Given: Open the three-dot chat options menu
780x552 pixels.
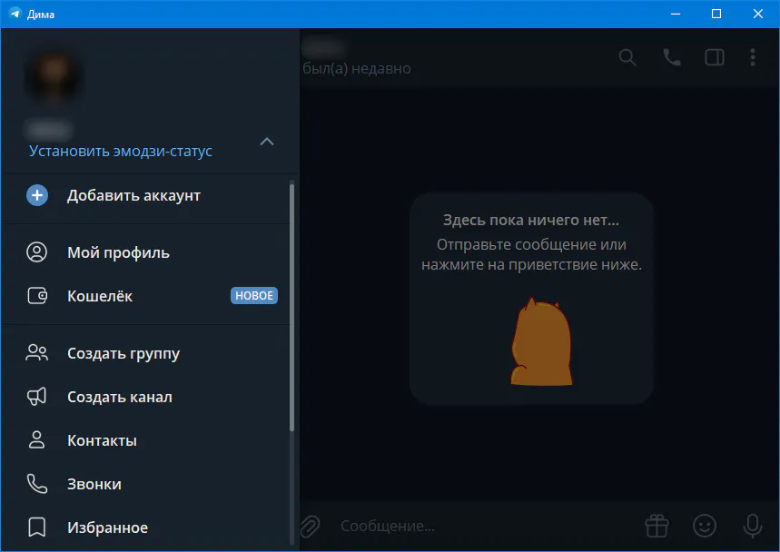Looking at the screenshot, I should tap(753, 57).
